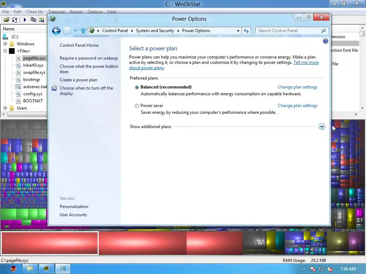Click the Refresh All toolbar icon in WinDirStat

(14, 20)
